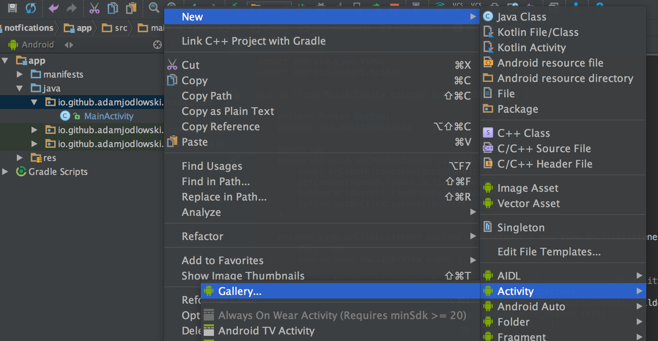Click the Save All toolbar icon
The image size is (658, 341).
[12, 8]
